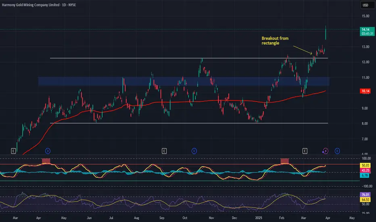The image size is (376, 222).
Task: Click the 8.00 price axis label
Action: coord(365,124)
